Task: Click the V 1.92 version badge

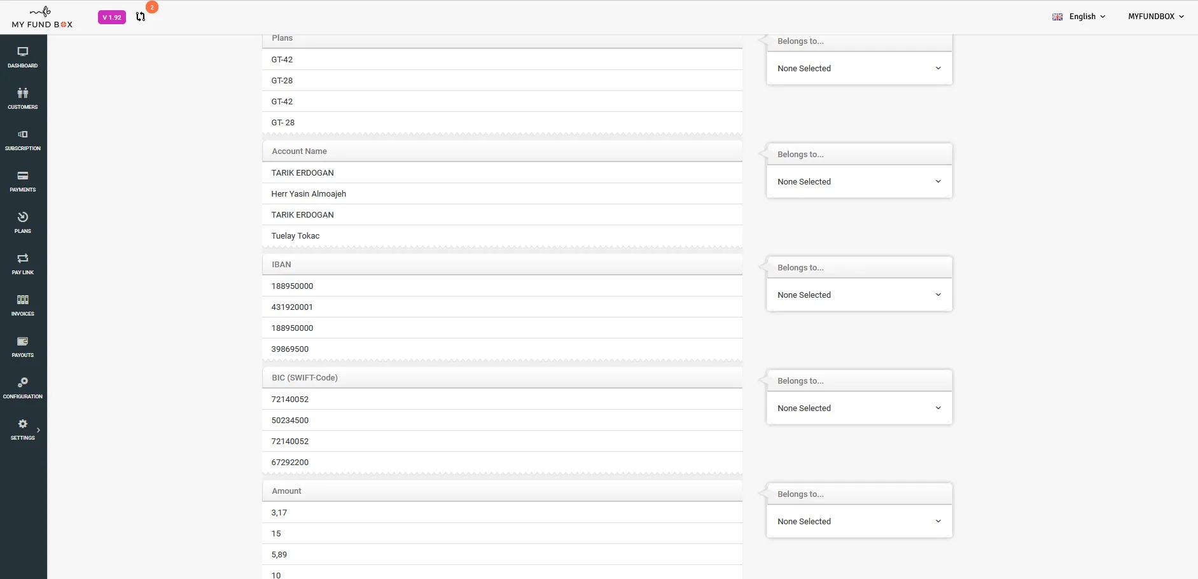Action: point(112,17)
